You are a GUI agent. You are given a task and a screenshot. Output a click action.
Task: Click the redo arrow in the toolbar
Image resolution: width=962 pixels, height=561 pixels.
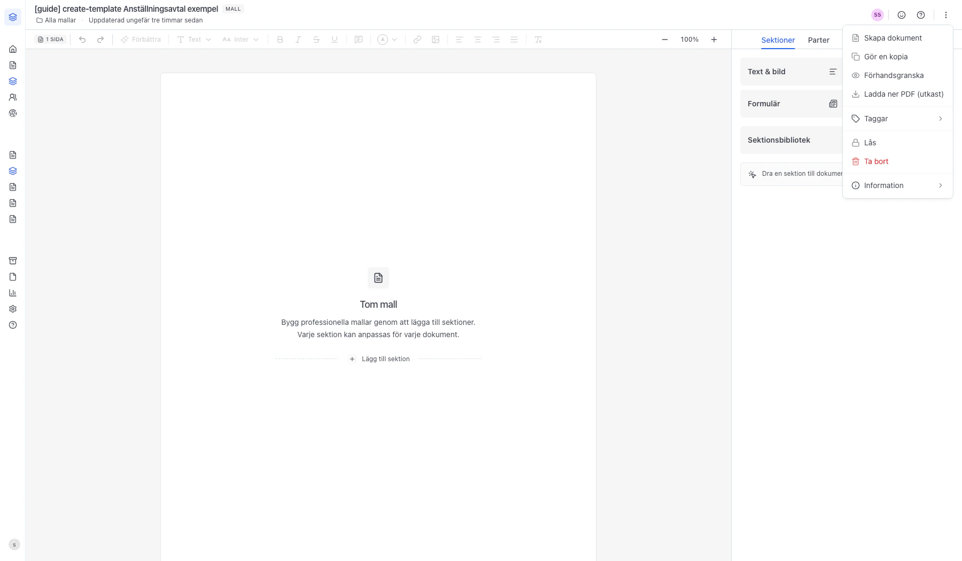click(100, 40)
